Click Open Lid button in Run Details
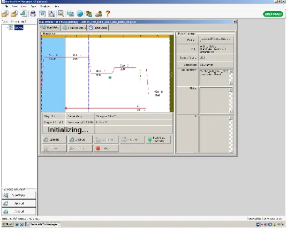Viewport: 287px width, 228px height. pyautogui.click(x=54, y=140)
